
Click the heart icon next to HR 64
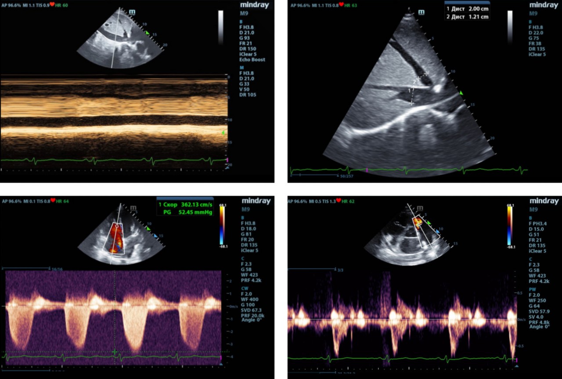coord(52,201)
